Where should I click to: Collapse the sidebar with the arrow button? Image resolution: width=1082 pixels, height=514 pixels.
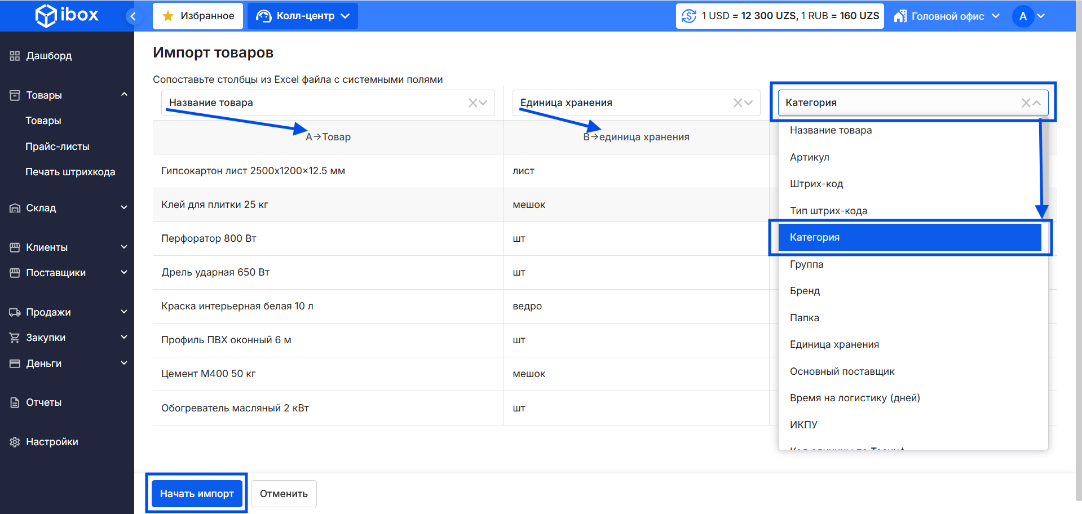[x=133, y=16]
